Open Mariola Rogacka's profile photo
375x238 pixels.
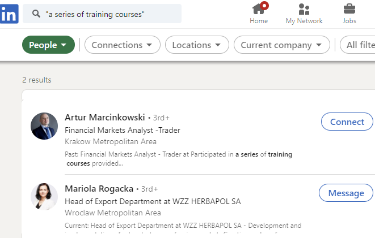click(x=44, y=197)
